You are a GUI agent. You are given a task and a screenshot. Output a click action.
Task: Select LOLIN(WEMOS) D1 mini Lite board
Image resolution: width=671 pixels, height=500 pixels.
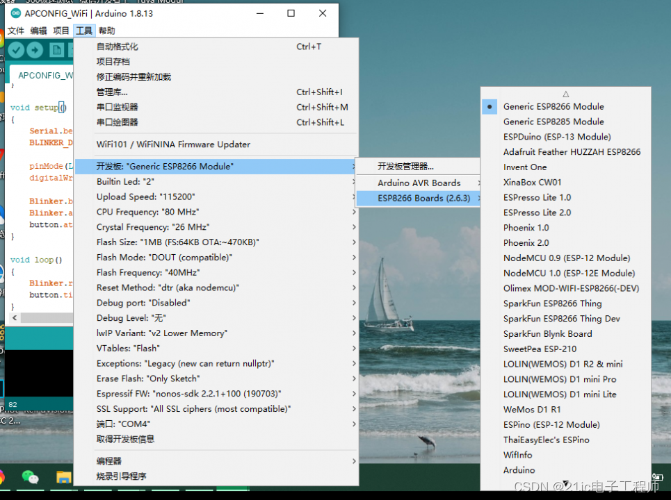coord(566,394)
